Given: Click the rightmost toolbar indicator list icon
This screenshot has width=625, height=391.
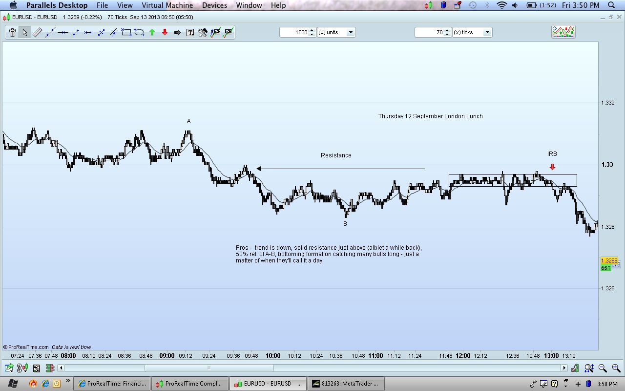Looking at the screenshot, I should [x=228, y=32].
